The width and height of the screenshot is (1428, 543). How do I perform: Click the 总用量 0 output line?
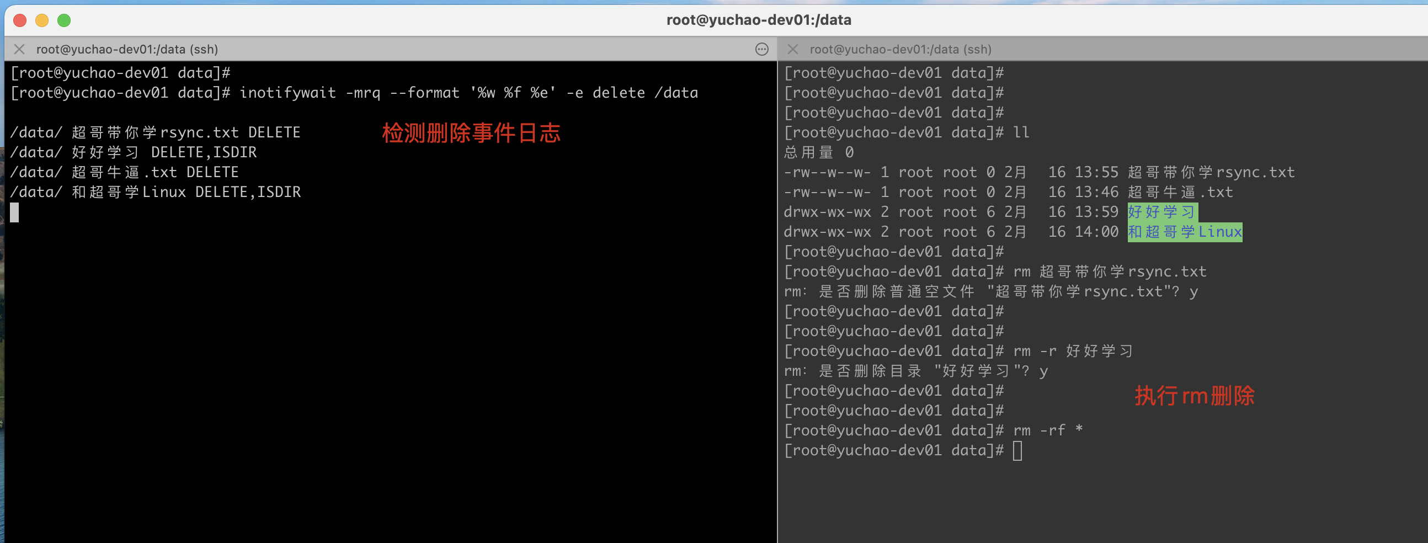(x=818, y=152)
